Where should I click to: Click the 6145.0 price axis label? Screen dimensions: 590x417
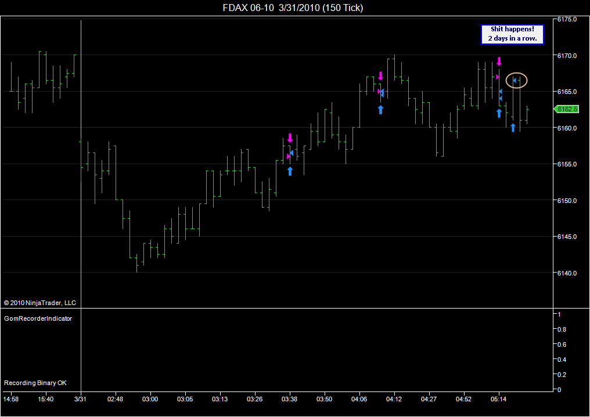pyautogui.click(x=567, y=237)
